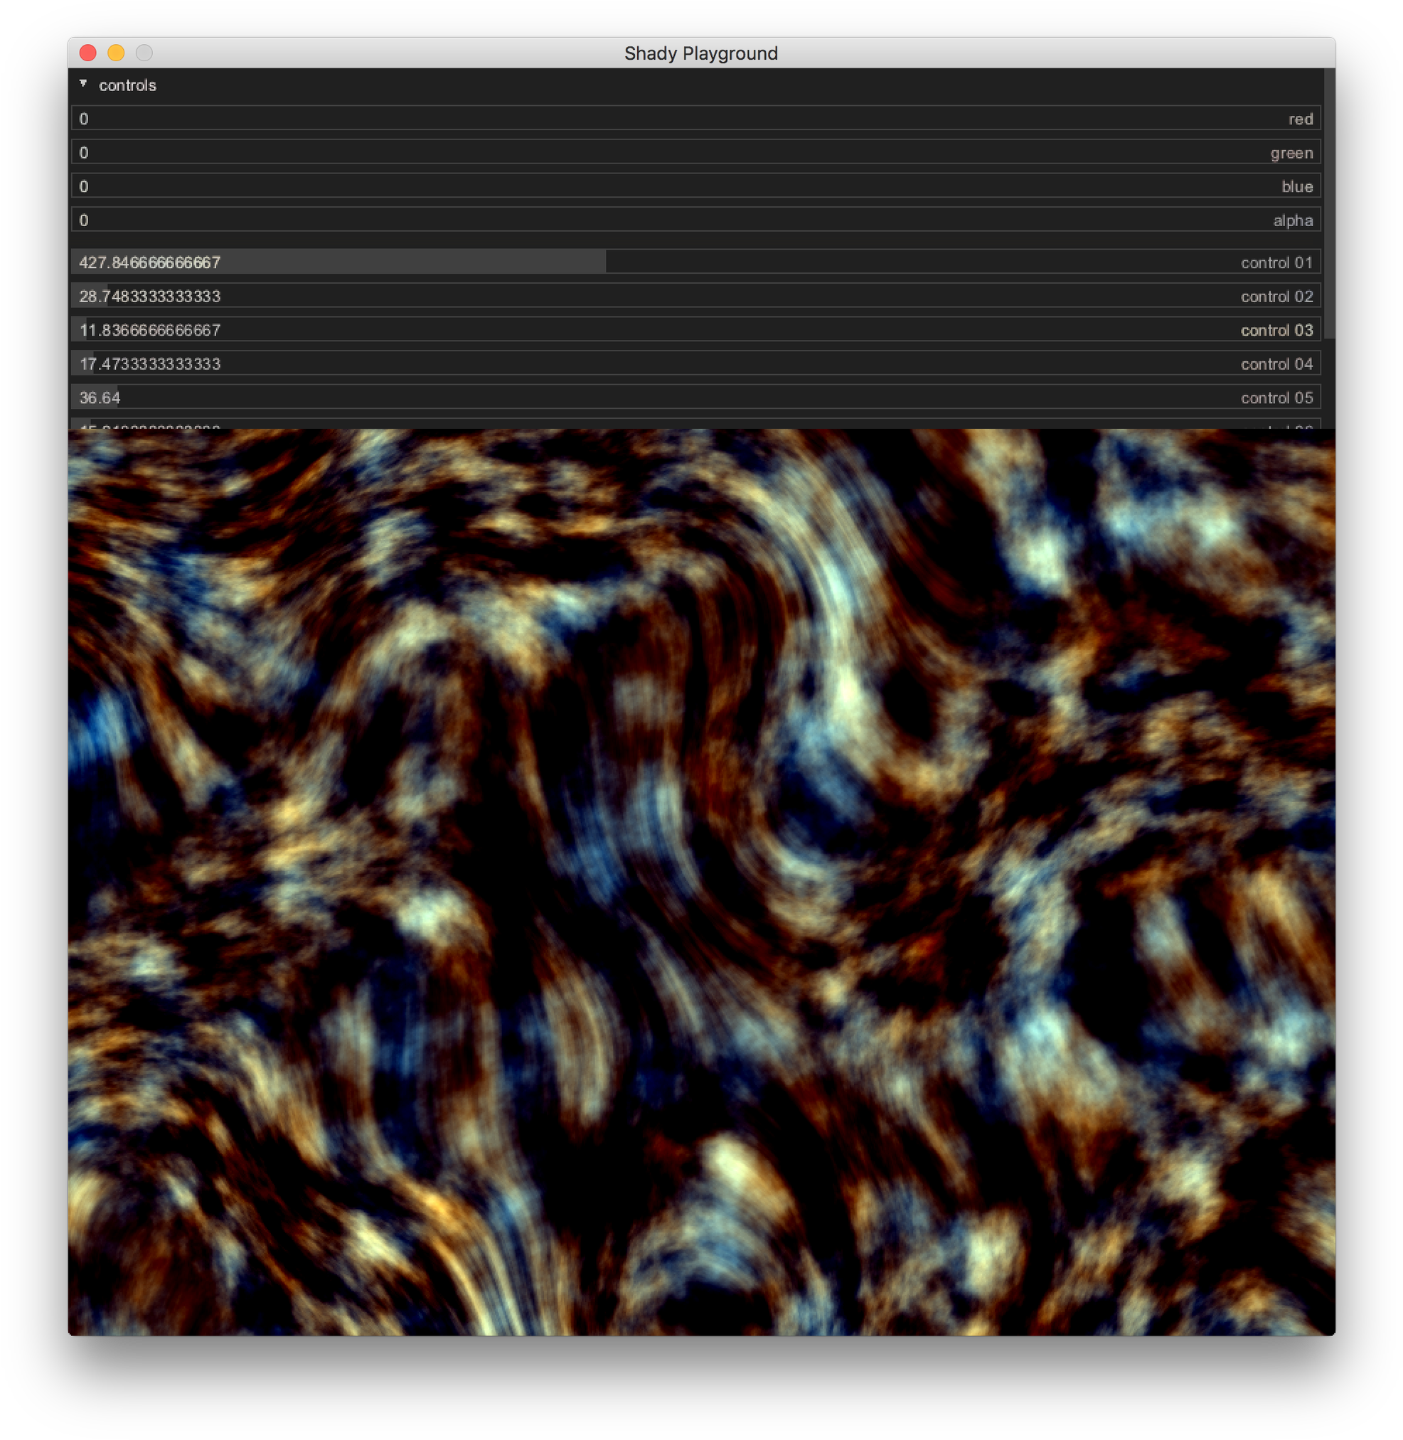Click the 36.64 value in control 05
The width and height of the screenshot is (1403, 1440).
coord(100,398)
